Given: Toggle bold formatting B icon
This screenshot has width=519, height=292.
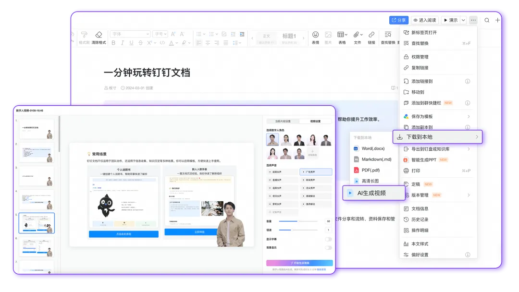Looking at the screenshot, I should [x=113, y=43].
